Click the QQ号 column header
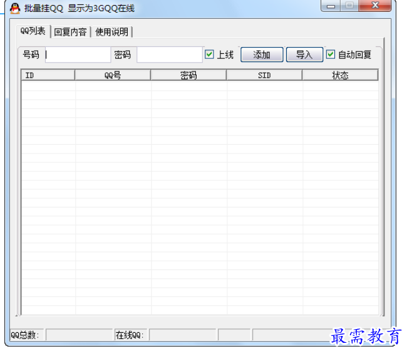 [113, 75]
